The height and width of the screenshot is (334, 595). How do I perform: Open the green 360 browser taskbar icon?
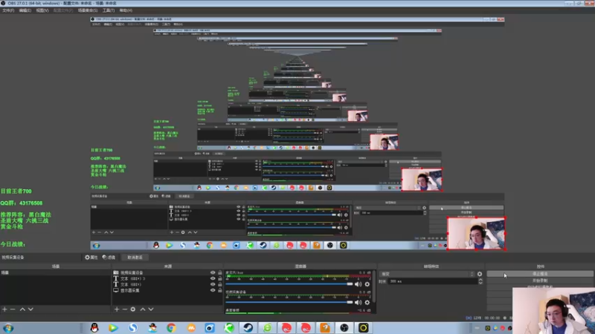[268, 328]
